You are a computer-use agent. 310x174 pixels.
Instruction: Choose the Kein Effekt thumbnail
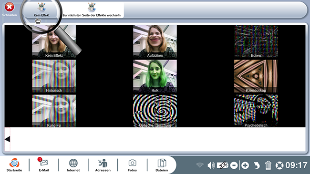point(54,41)
